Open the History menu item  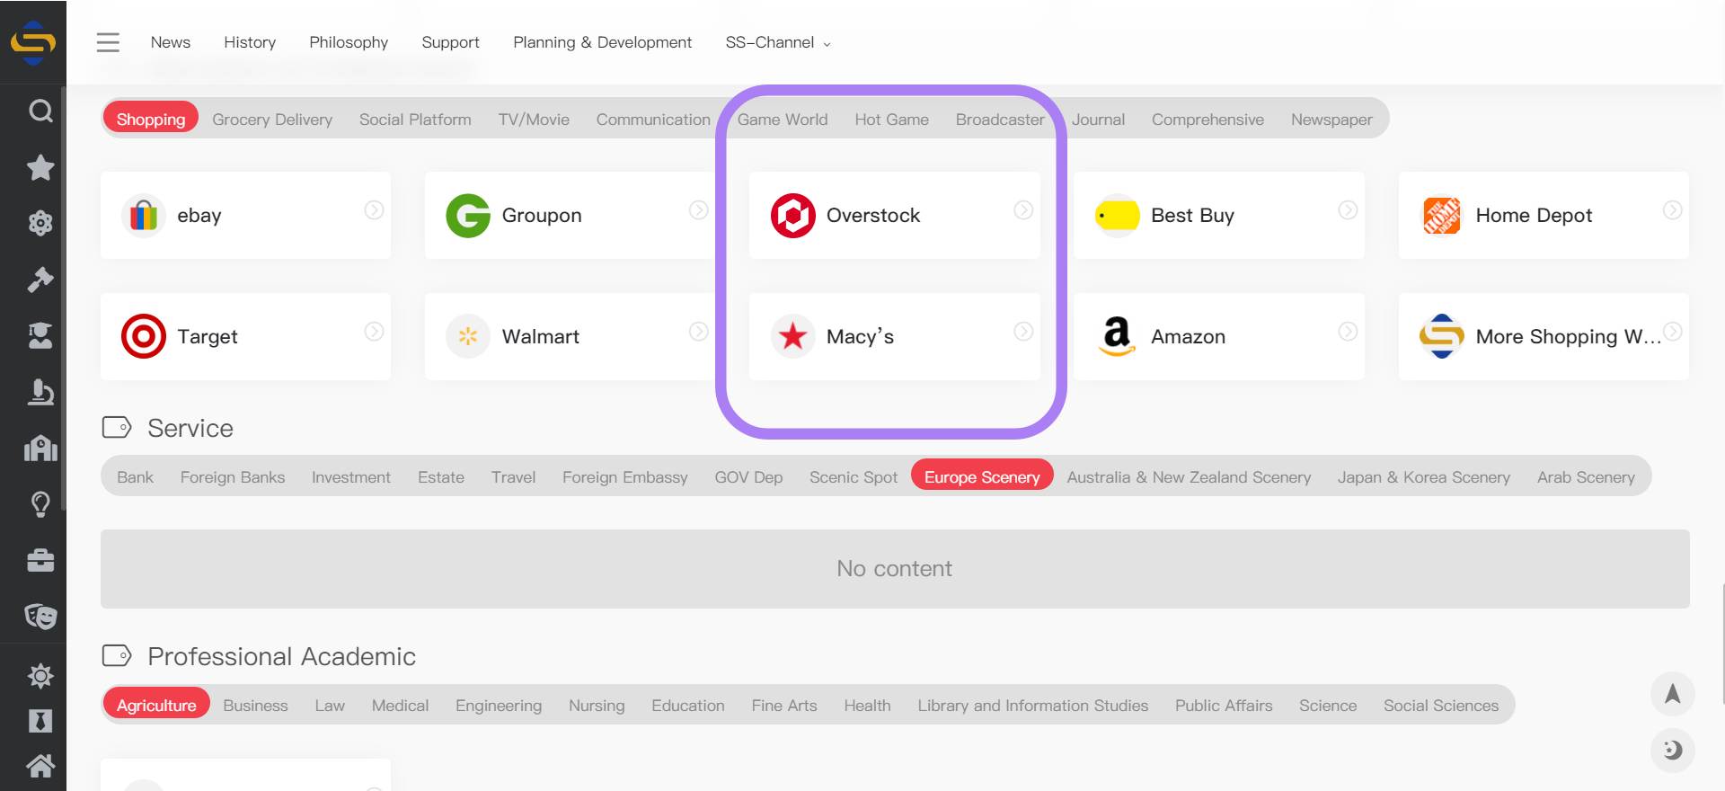click(x=250, y=42)
